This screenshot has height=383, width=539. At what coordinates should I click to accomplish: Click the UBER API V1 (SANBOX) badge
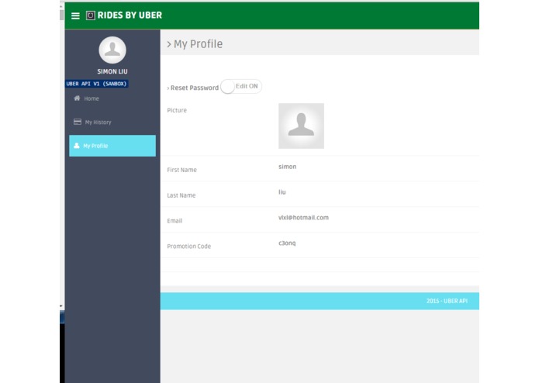click(97, 84)
